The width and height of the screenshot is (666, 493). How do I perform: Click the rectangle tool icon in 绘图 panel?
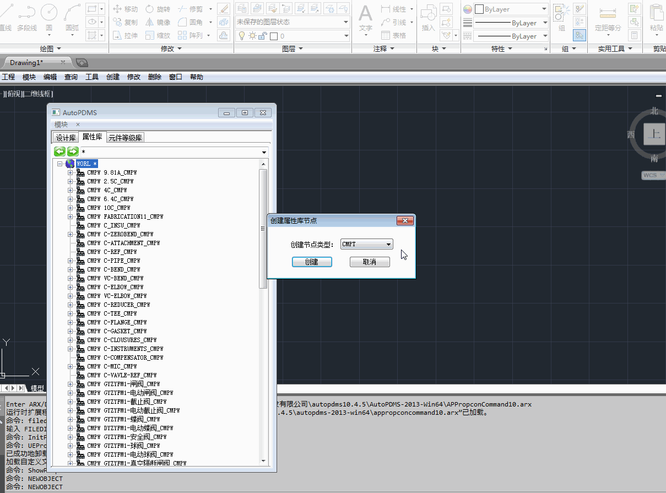click(91, 9)
